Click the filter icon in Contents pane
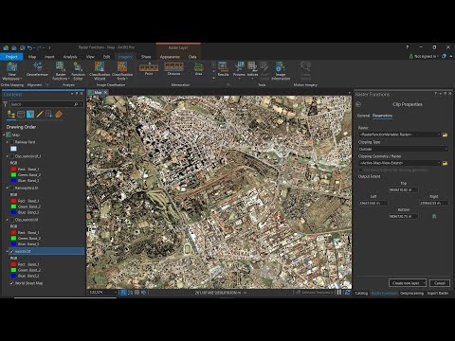 point(5,104)
